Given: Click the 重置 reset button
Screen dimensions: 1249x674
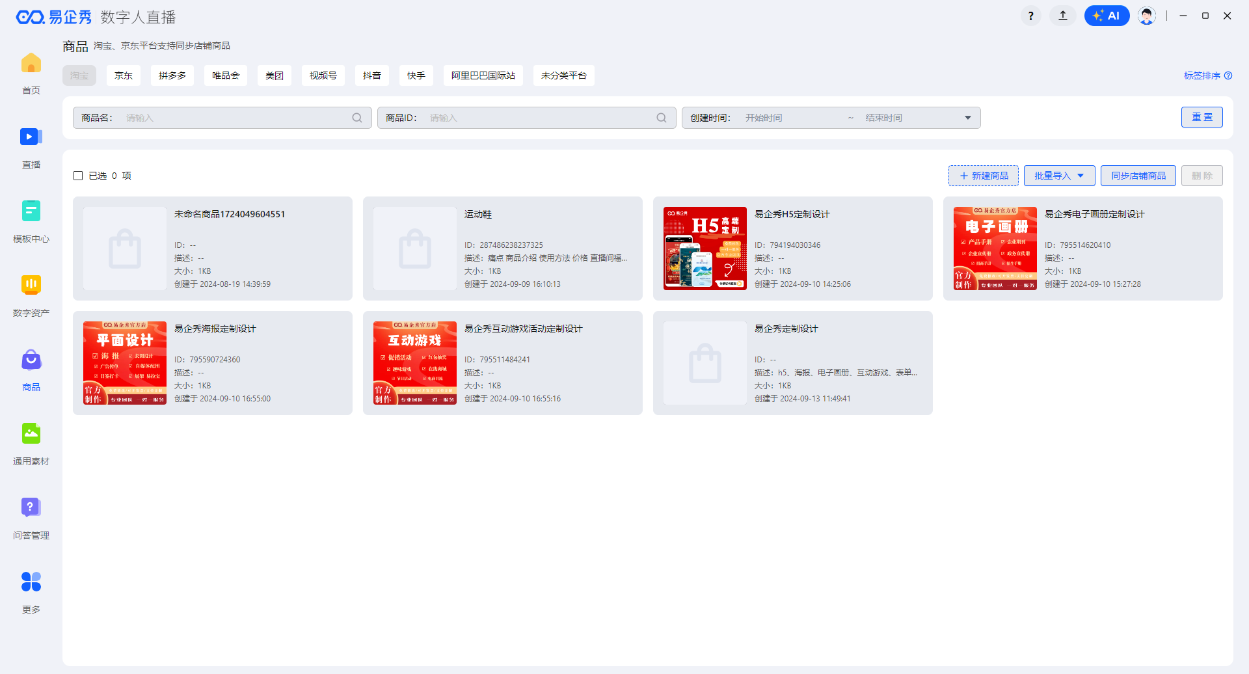Looking at the screenshot, I should (1202, 117).
